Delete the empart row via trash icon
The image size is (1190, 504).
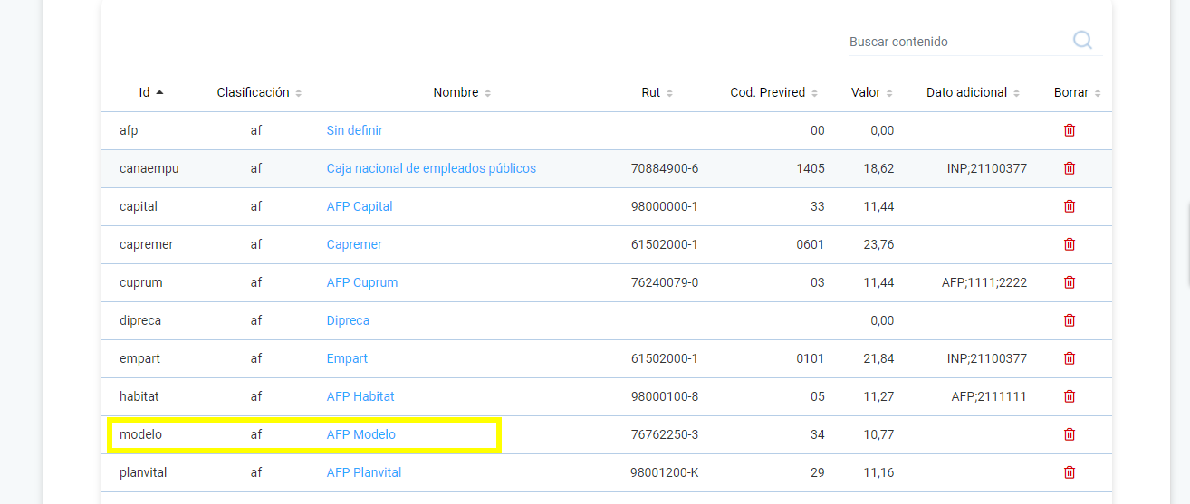[x=1070, y=358]
